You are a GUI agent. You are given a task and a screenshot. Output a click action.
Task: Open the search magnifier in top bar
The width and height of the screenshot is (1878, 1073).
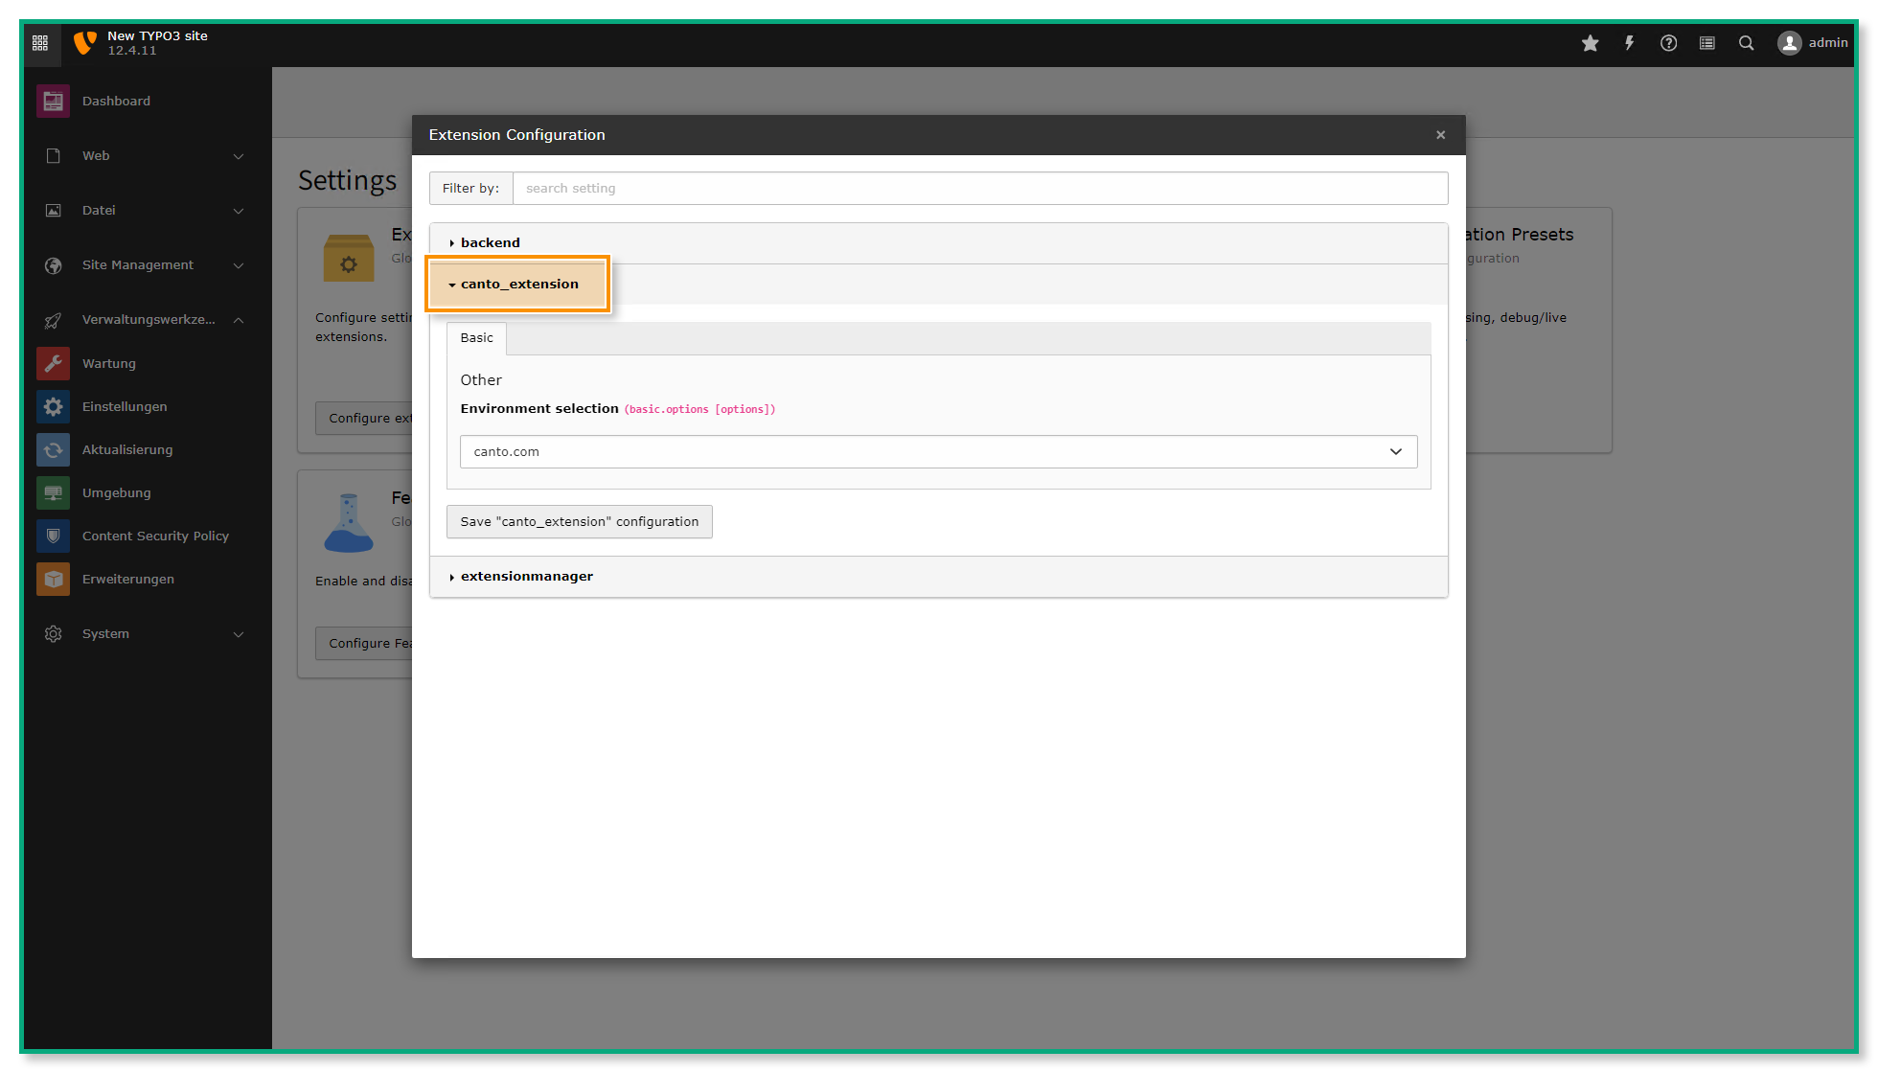click(x=1747, y=43)
